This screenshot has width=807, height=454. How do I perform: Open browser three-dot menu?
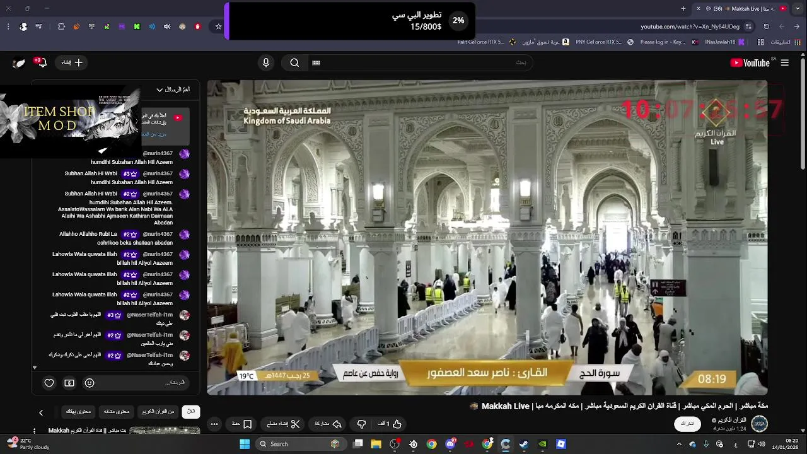[x=8, y=26]
